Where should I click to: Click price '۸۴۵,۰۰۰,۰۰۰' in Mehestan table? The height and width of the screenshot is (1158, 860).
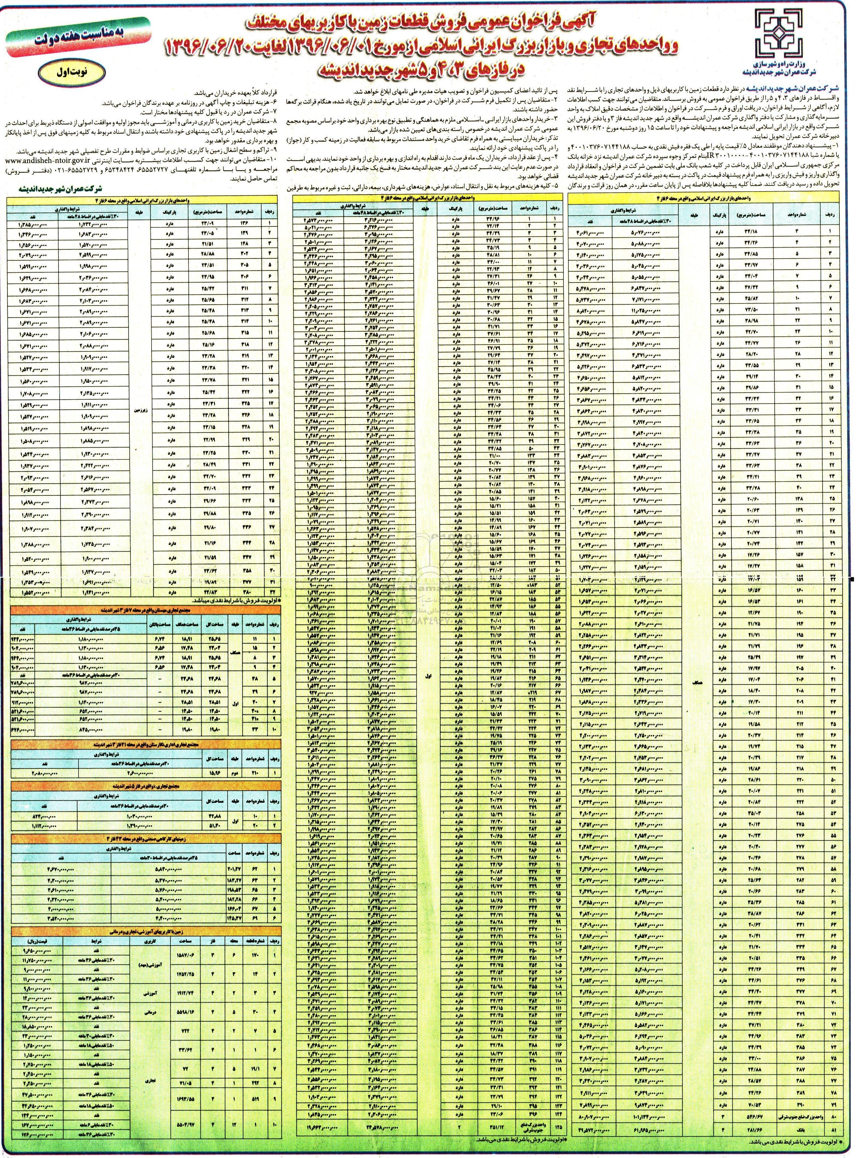coord(91,730)
